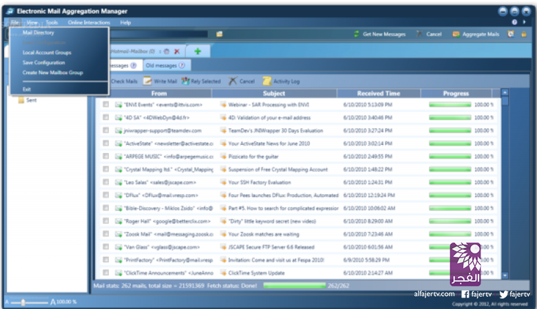Check the box beside ActiveState newsletter
The image size is (537, 309).
(105, 144)
